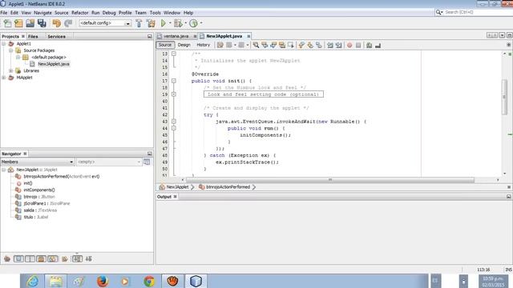Click the search magnifier icon near Search field

pos(438,12)
